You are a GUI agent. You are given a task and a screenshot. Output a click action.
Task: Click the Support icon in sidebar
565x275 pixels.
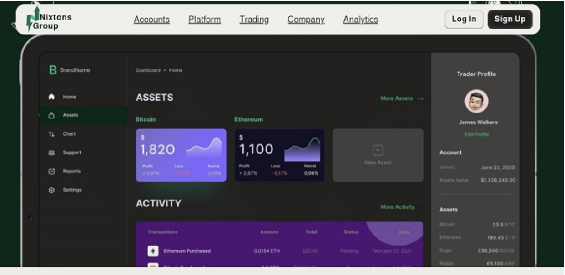point(52,153)
